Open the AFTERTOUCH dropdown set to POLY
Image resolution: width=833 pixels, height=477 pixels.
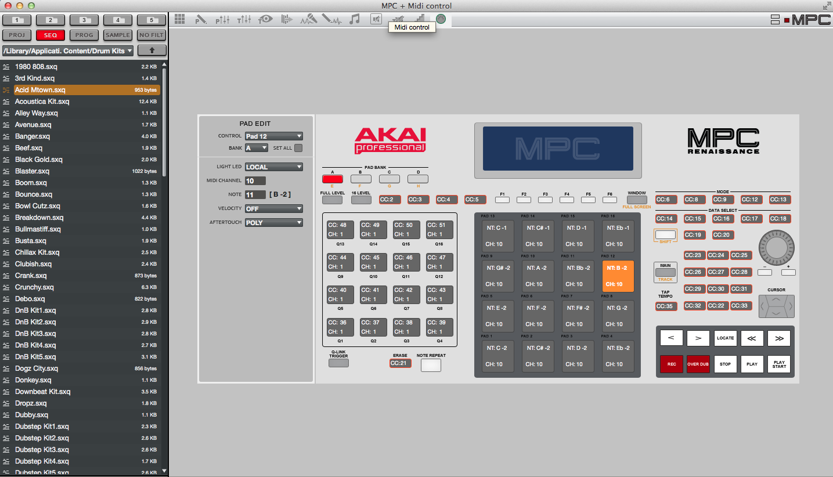pyautogui.click(x=273, y=222)
